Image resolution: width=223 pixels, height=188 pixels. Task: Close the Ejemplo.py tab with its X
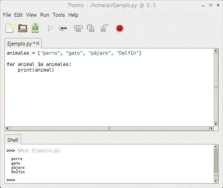pyautogui.click(x=38, y=43)
